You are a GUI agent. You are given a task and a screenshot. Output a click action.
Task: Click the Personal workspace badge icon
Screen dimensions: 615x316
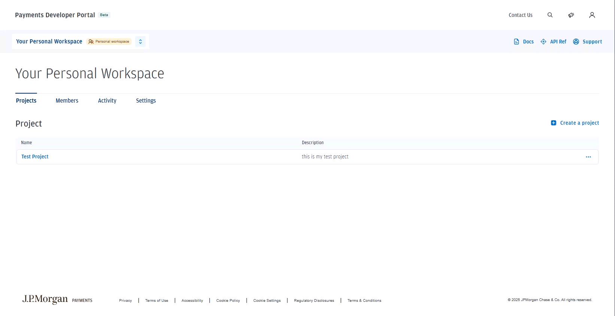pos(91,42)
